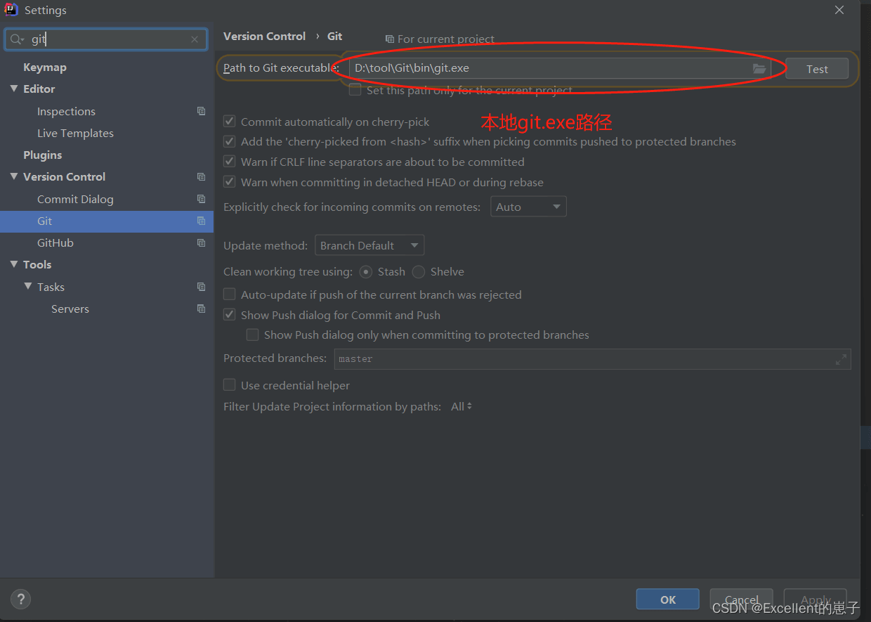
Task: Click the folder browse icon in Git path field
Action: point(759,68)
